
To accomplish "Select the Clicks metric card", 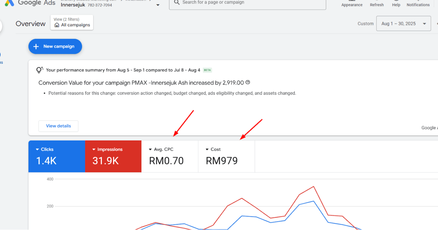I will pos(57,156).
